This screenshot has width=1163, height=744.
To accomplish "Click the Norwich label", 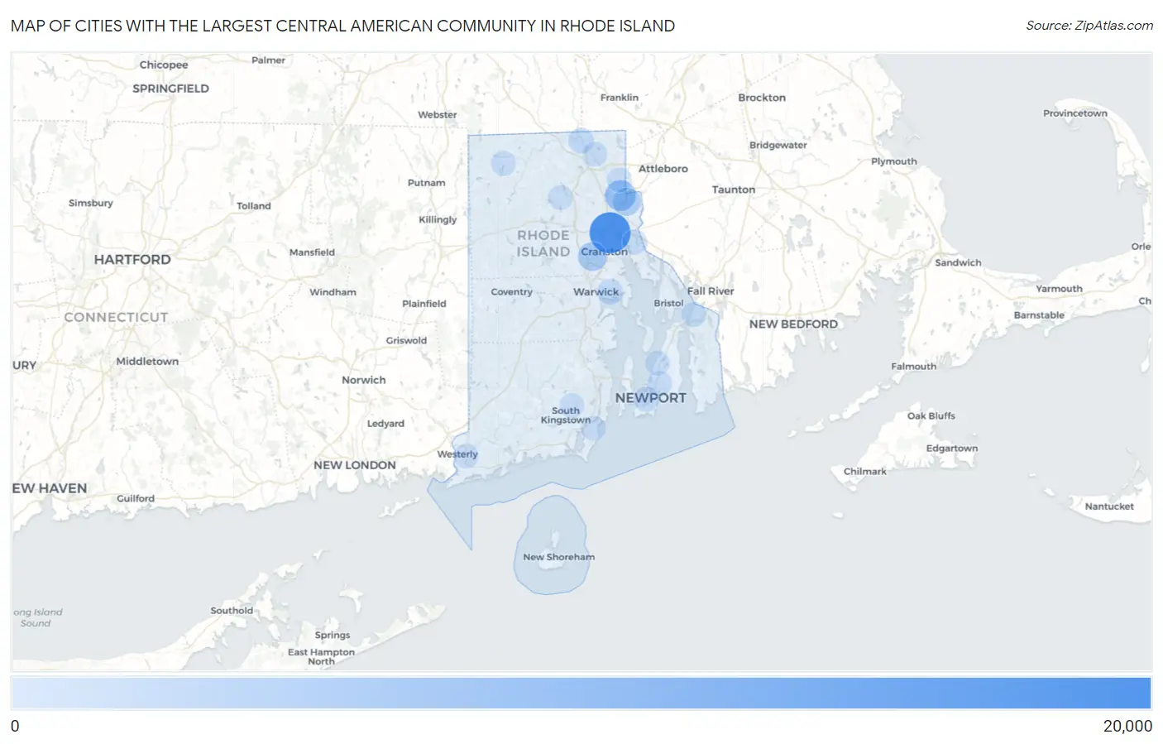I will [364, 381].
